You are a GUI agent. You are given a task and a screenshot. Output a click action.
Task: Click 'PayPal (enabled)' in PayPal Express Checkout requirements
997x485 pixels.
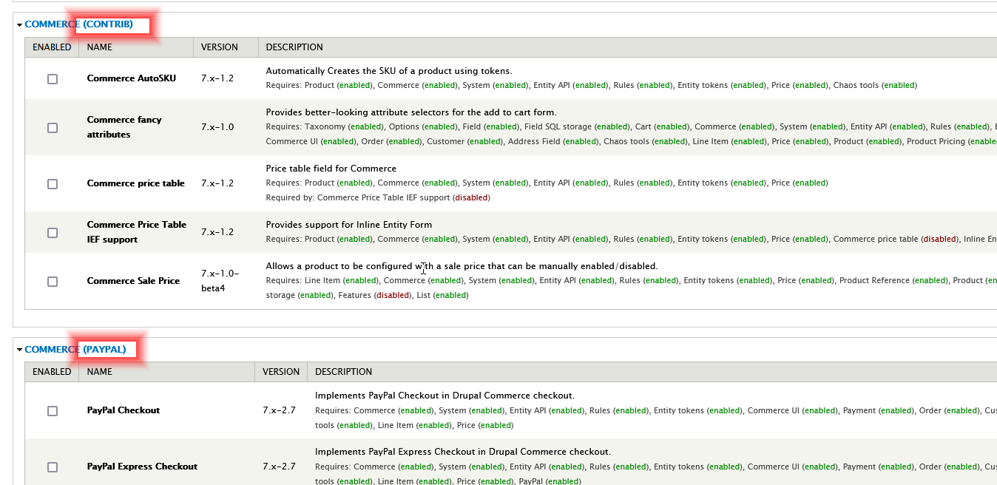[x=550, y=482]
